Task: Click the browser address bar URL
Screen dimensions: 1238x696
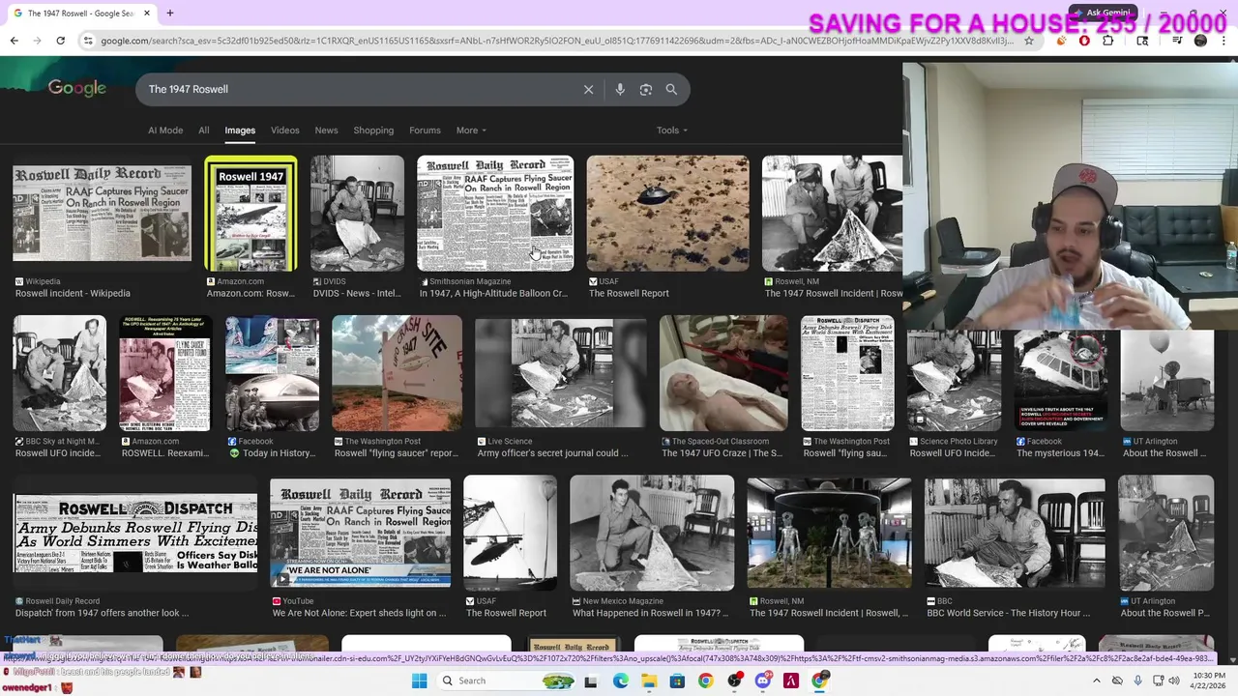Action: coord(556,41)
